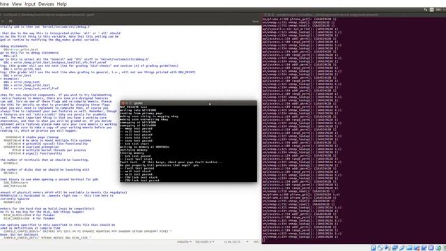
Task: Open the Help menu
Action: coord(62,4)
